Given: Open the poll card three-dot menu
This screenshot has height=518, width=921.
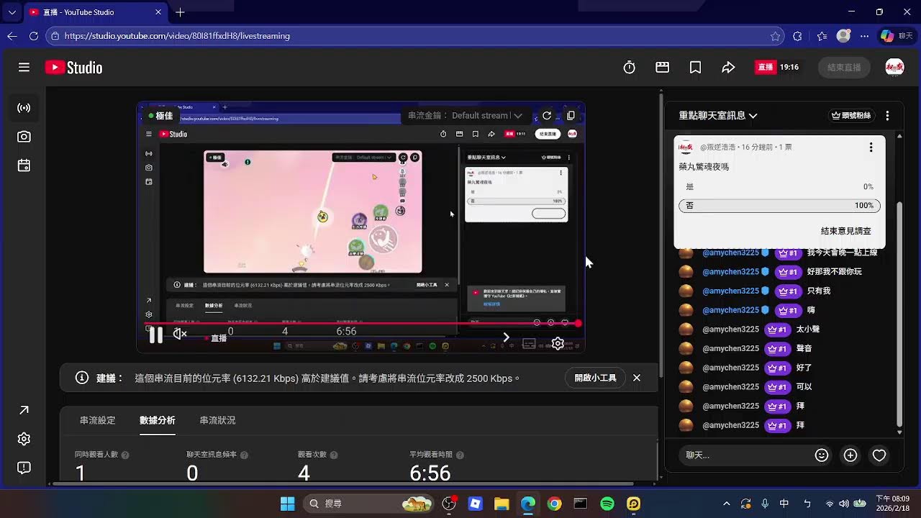Looking at the screenshot, I should click(871, 147).
